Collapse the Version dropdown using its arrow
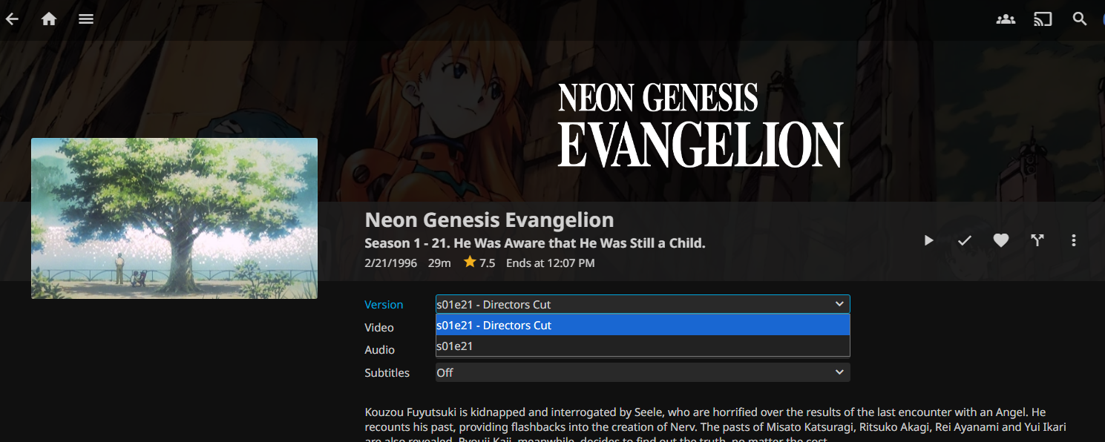 839,304
